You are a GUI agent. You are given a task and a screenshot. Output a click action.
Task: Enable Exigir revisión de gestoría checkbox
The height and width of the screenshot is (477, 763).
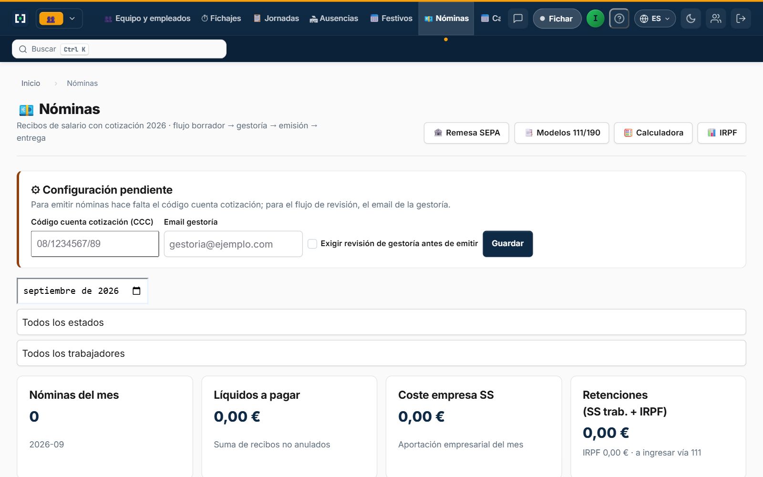[312, 244]
